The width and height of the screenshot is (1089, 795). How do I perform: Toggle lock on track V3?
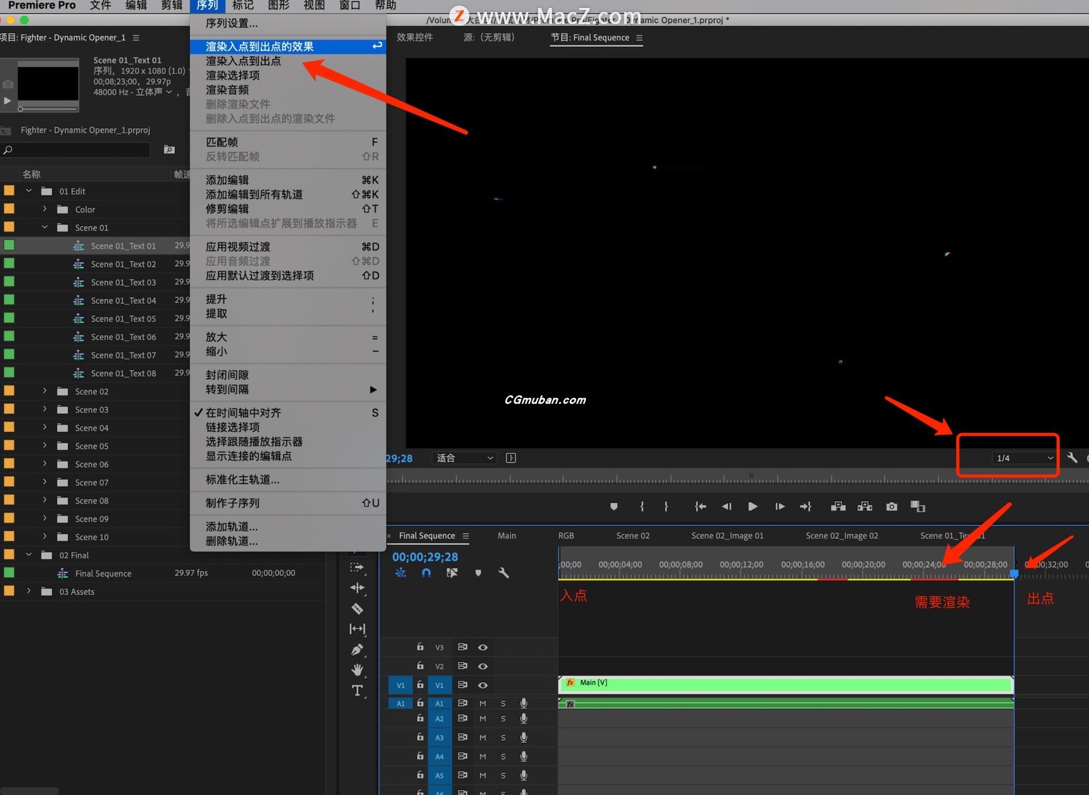point(420,647)
